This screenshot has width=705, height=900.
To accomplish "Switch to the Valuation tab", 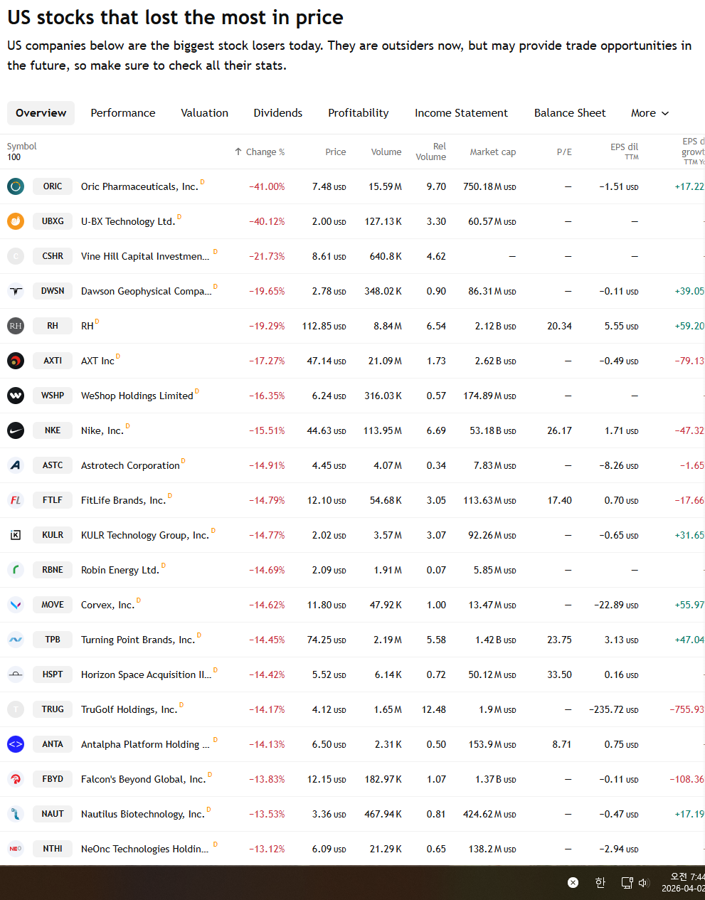I will pyautogui.click(x=205, y=113).
